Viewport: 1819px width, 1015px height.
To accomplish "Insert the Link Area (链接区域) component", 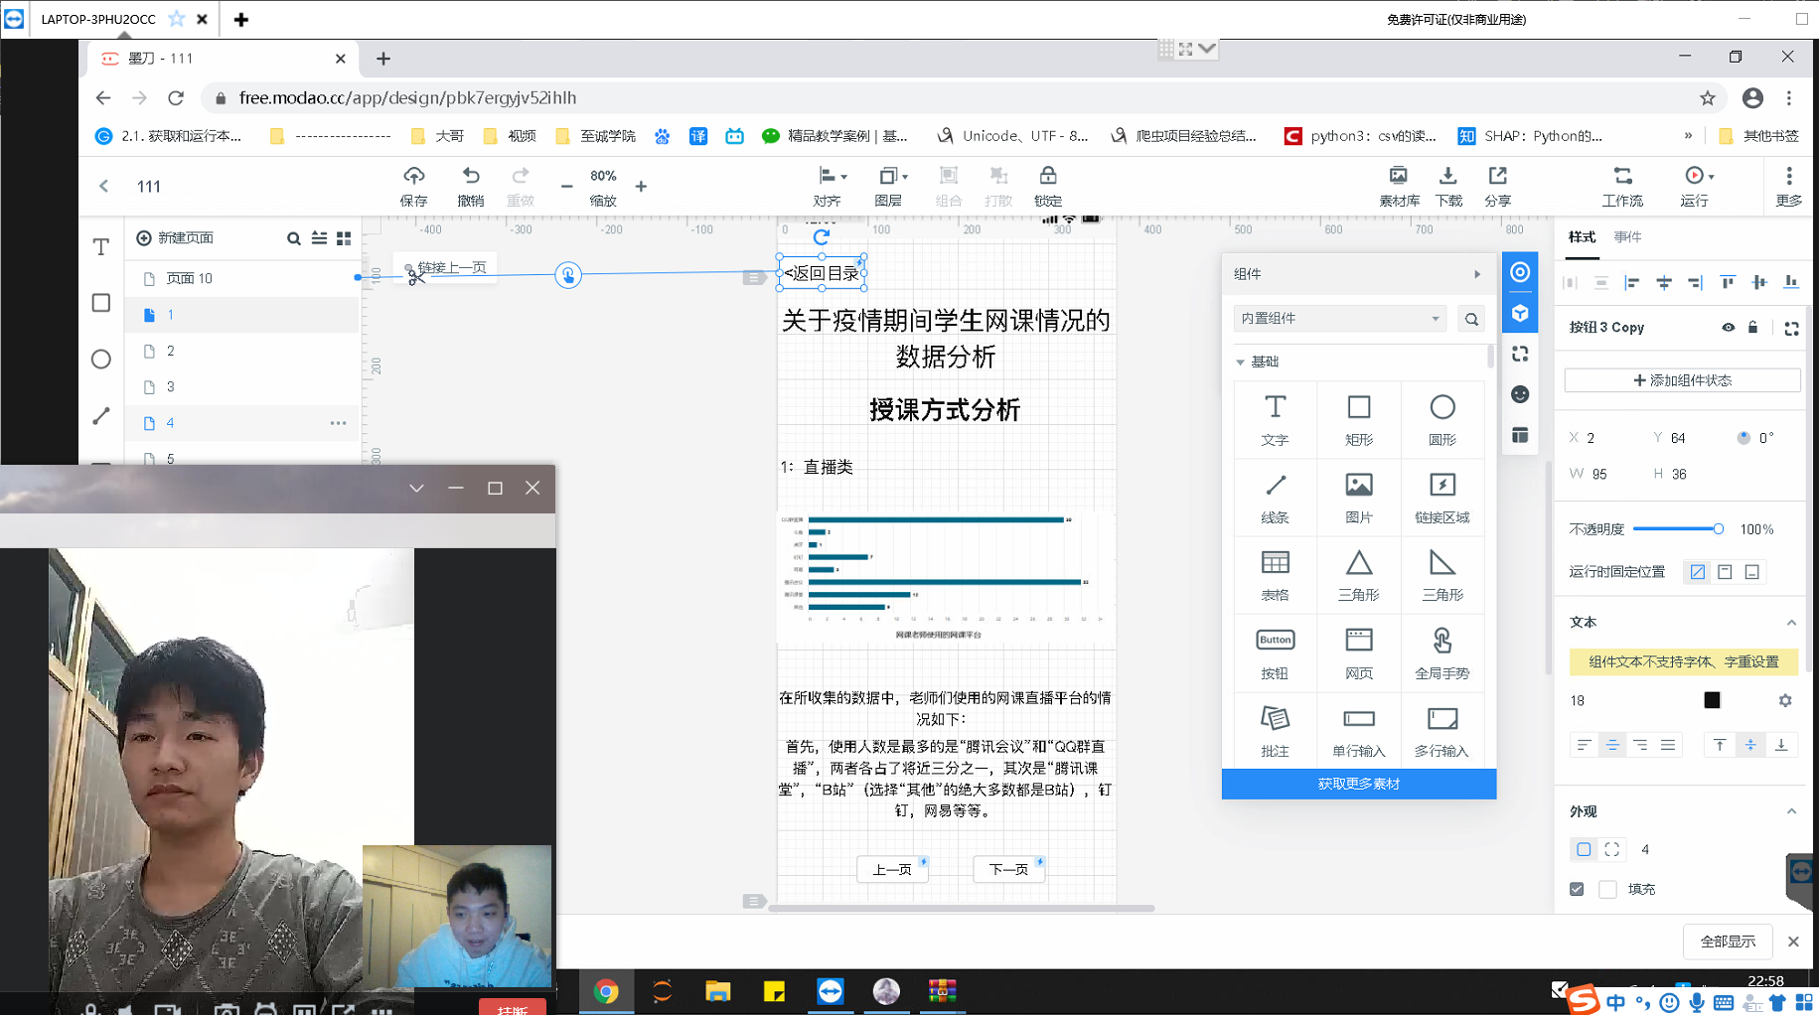I will (x=1441, y=497).
